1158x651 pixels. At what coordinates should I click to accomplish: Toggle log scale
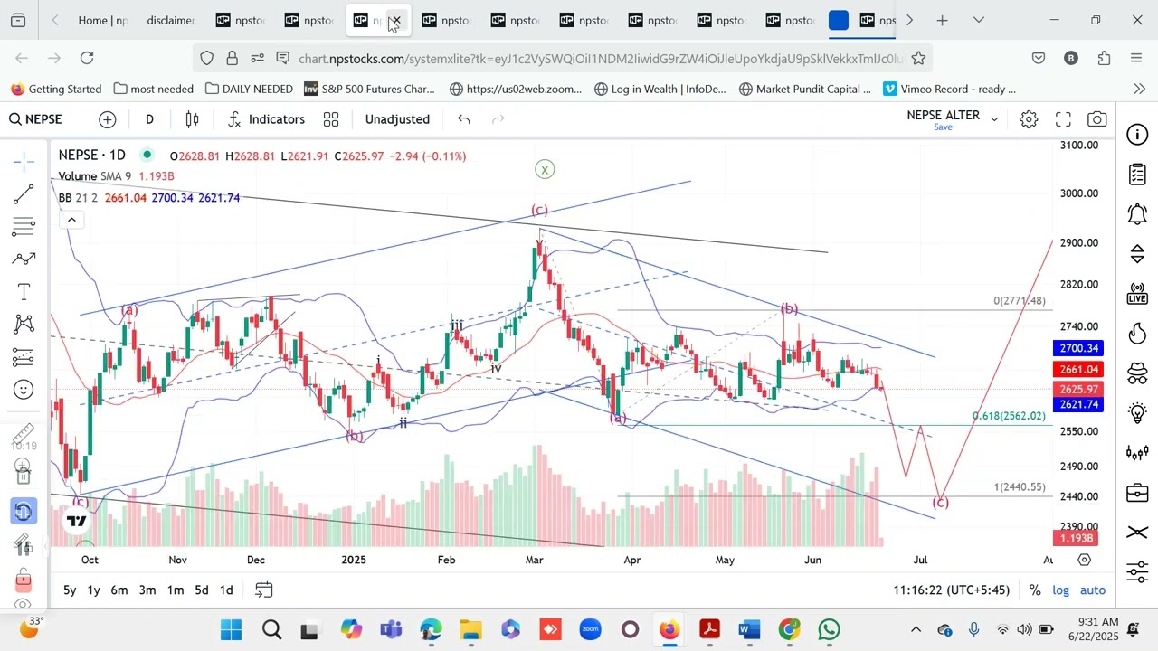pos(1060,590)
